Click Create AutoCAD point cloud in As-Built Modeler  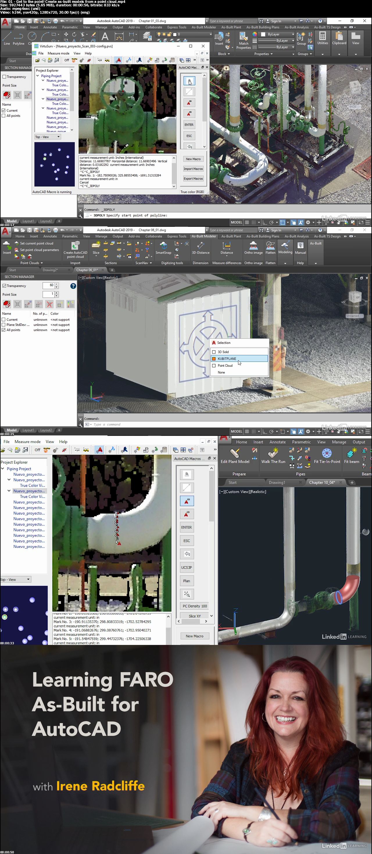click(x=75, y=250)
